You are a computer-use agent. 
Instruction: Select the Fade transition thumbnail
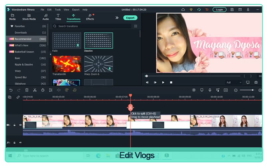66,40
